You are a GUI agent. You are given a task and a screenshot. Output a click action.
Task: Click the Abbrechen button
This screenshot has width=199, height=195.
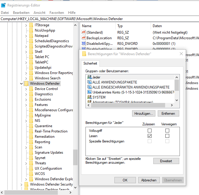click(149, 180)
